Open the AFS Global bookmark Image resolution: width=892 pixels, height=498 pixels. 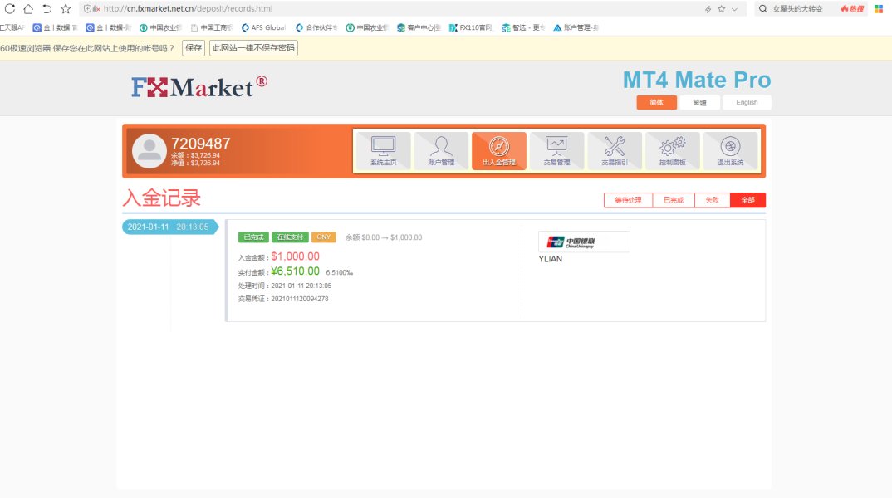pyautogui.click(x=263, y=27)
